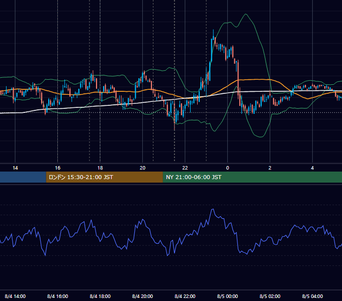
Task: Click the oscillator line's highest peak
Action: click(x=213, y=209)
